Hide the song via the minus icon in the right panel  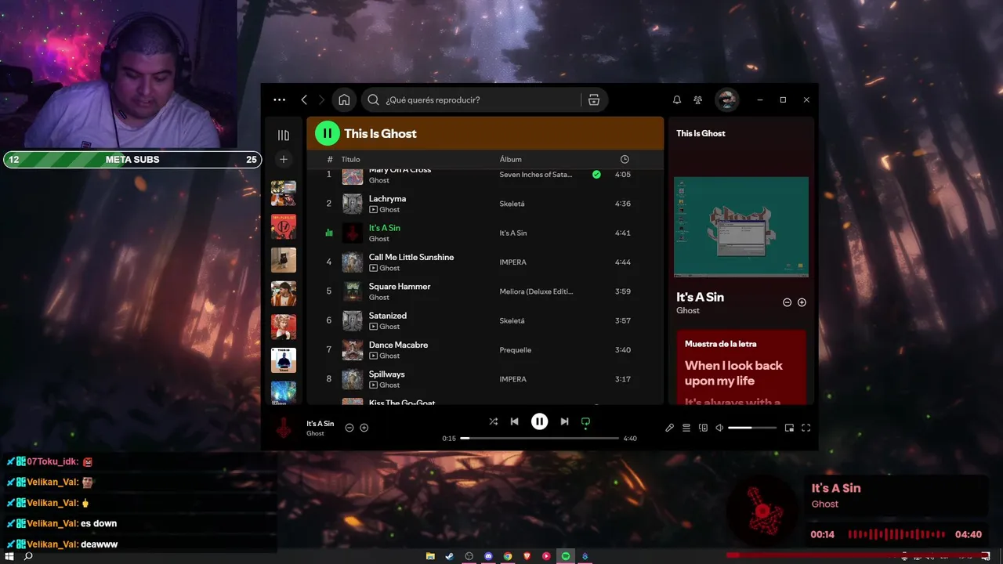click(788, 302)
